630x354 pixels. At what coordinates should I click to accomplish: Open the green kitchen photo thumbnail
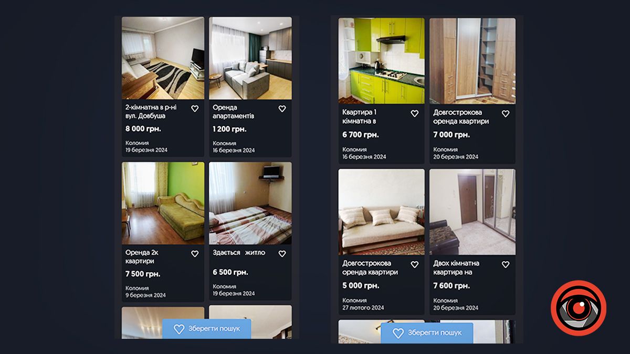(x=381, y=61)
